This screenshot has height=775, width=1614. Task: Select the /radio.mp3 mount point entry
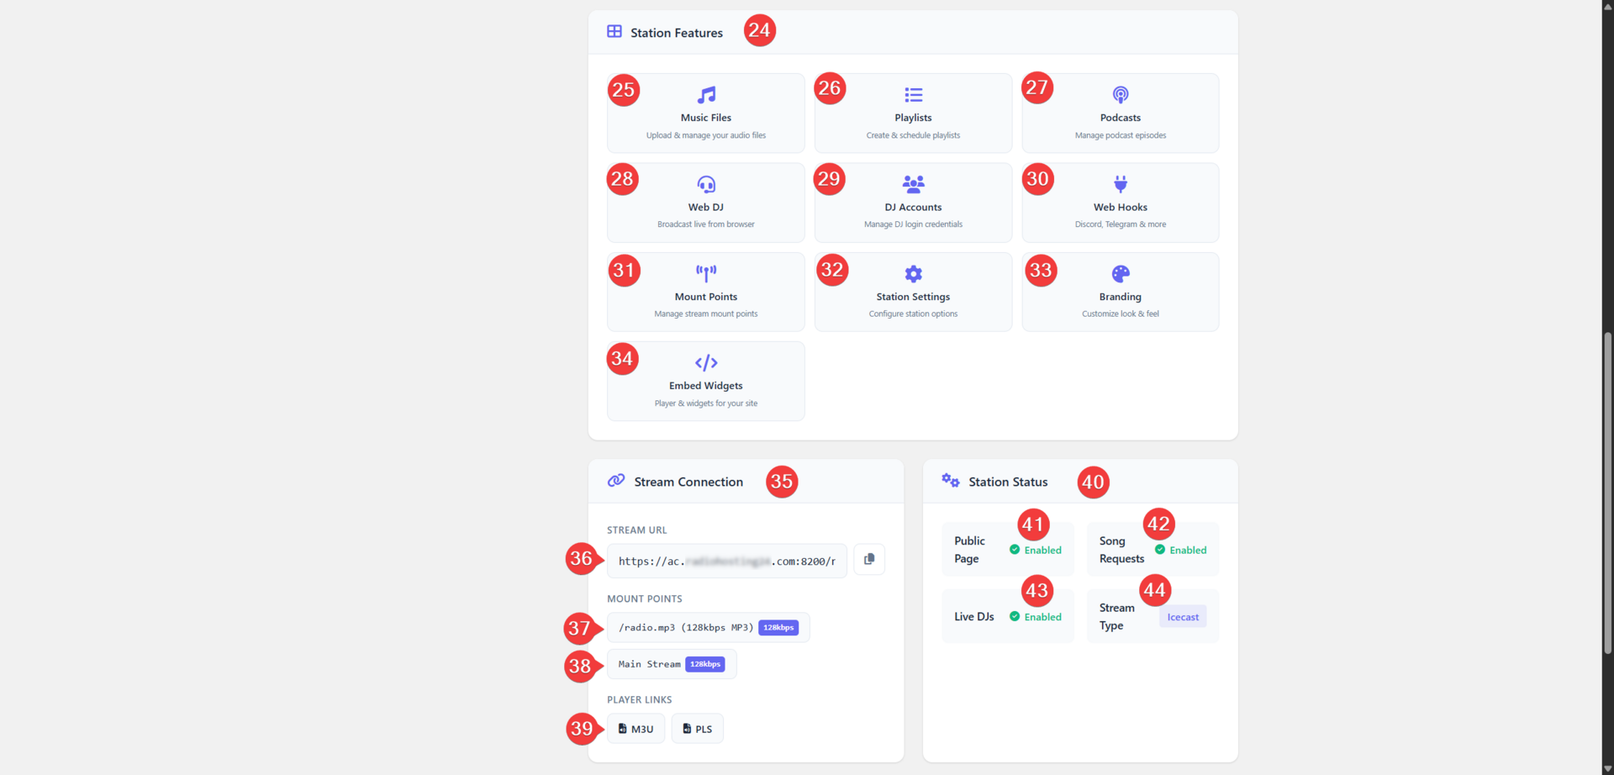click(x=707, y=627)
